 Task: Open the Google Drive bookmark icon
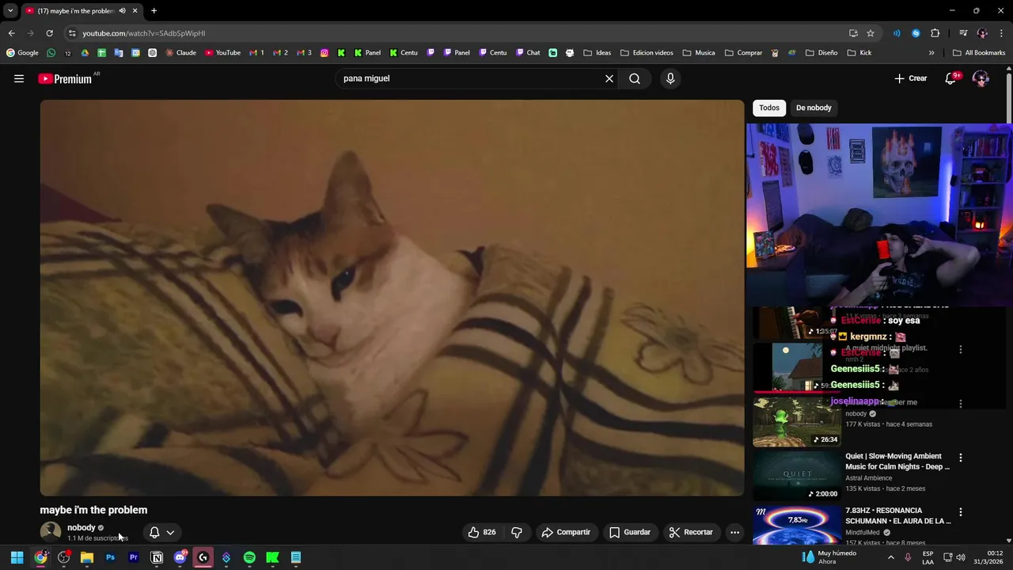pos(85,53)
